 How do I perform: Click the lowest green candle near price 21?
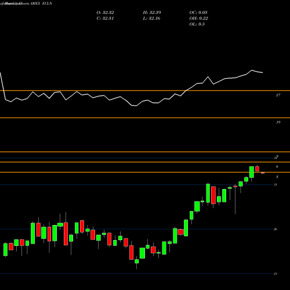click(x=137, y=261)
